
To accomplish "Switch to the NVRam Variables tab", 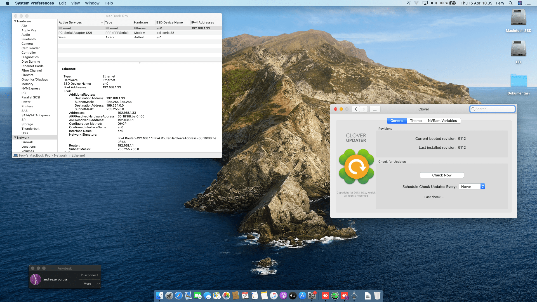I will [442, 121].
